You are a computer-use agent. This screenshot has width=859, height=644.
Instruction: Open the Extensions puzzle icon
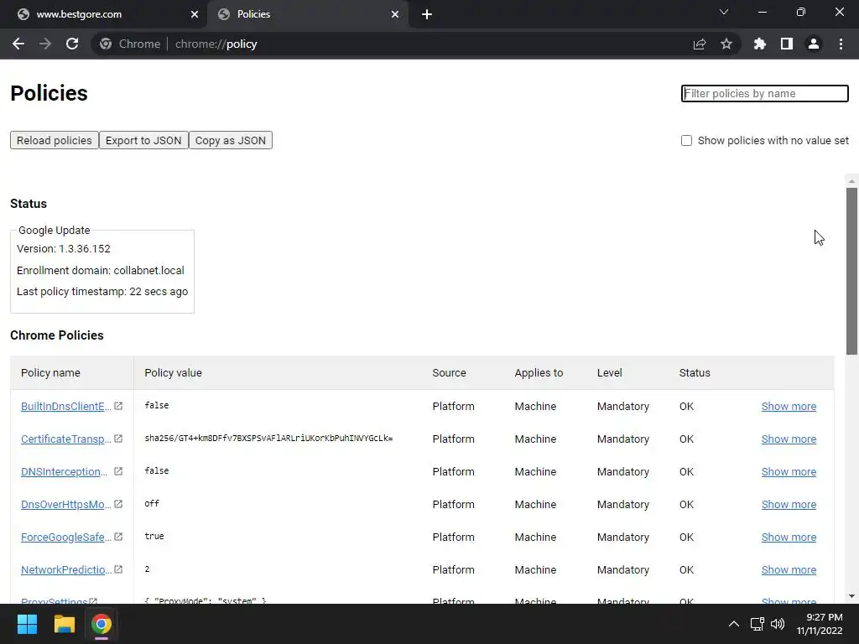coord(760,44)
